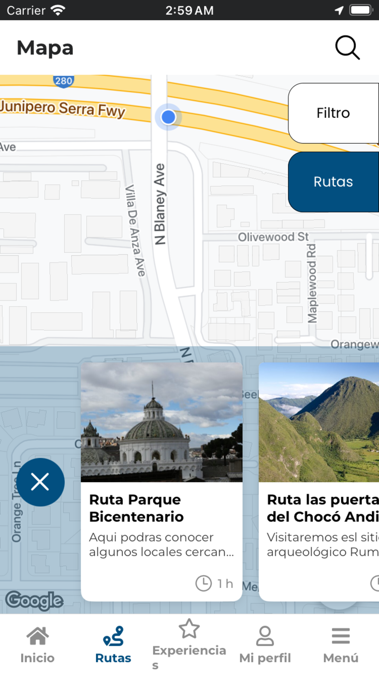This screenshot has height=674, width=379.
Task: Open the Mi perfil tab
Action: (265, 645)
